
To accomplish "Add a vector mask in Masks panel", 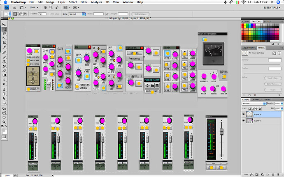I will [279, 53].
